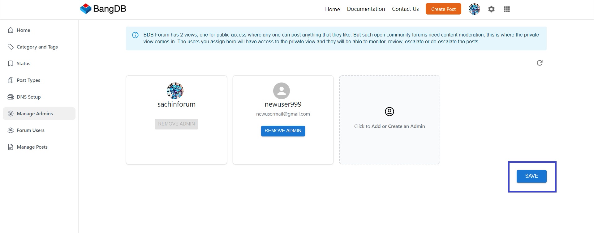This screenshot has height=233, width=594.
Task: Open the apps grid icon
Action: tap(507, 9)
